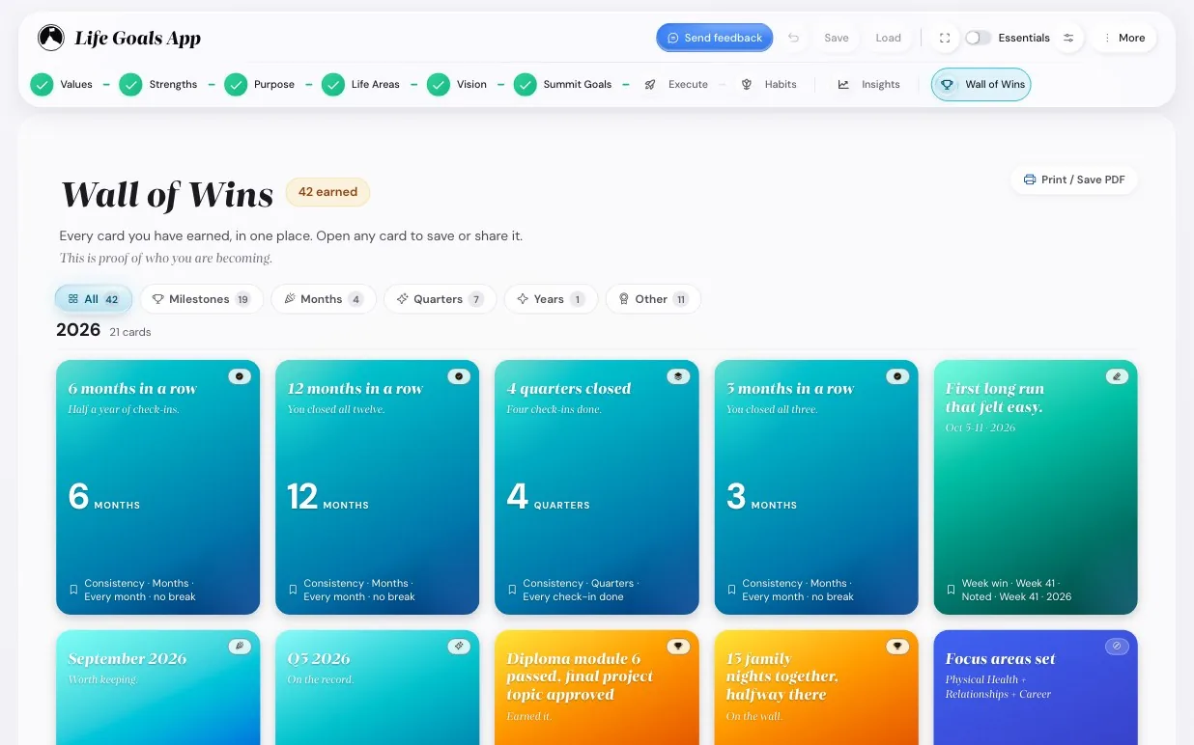Open the Q3 2026 card

[x=378, y=687]
